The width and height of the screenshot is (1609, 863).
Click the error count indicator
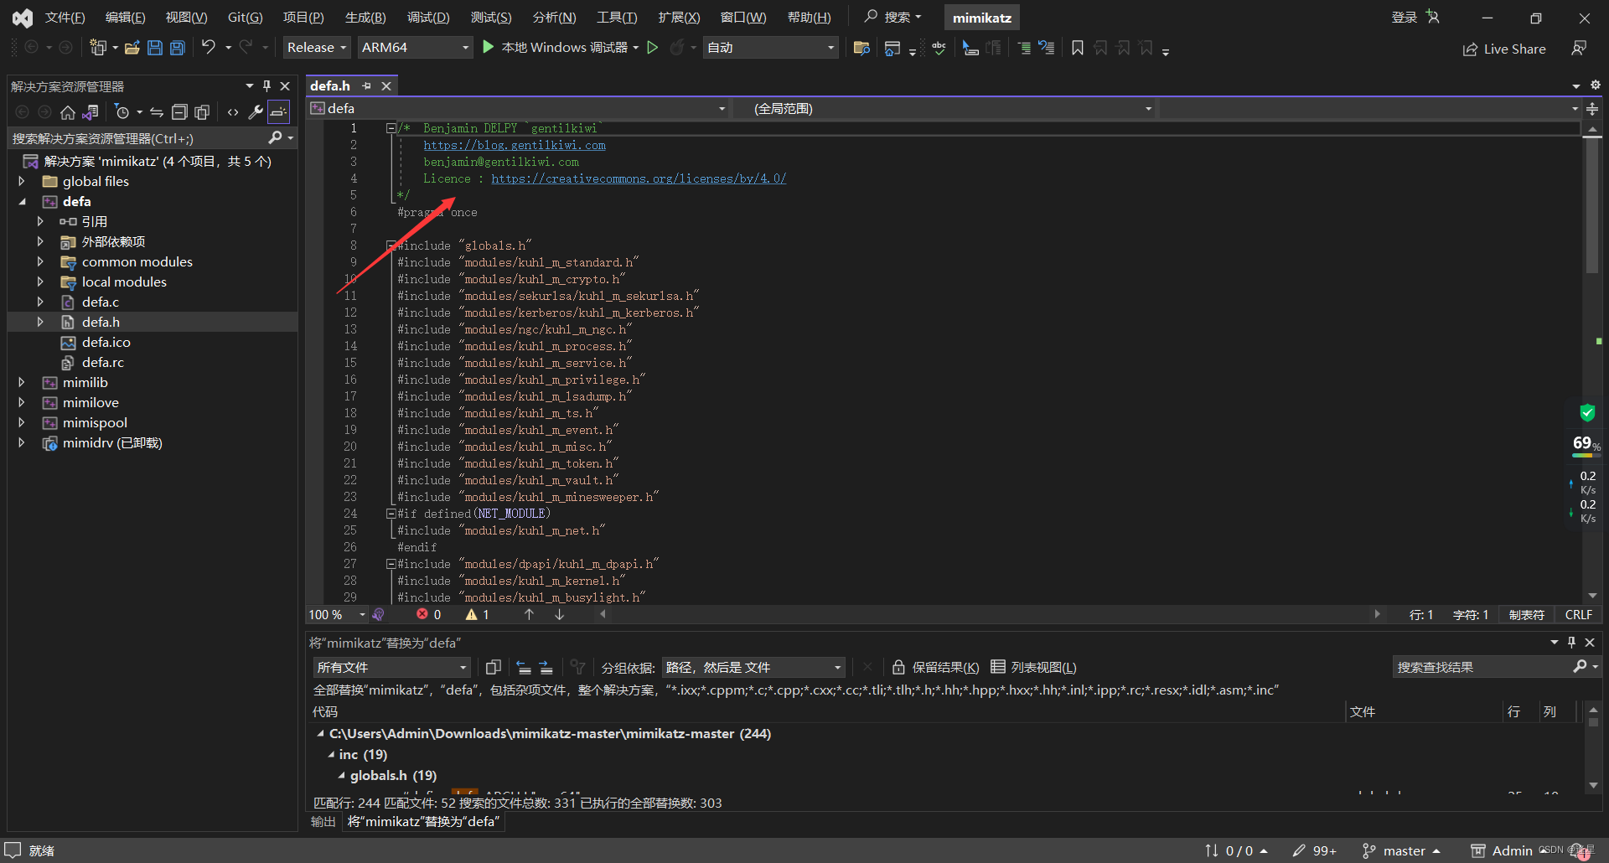point(429,615)
